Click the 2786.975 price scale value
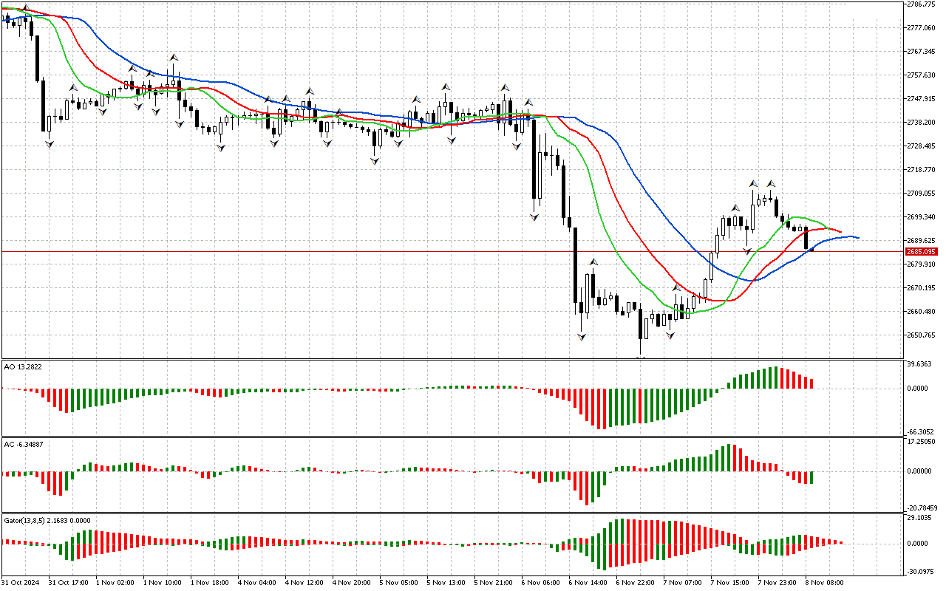Screen dimensions: 946x591 coord(922,4)
